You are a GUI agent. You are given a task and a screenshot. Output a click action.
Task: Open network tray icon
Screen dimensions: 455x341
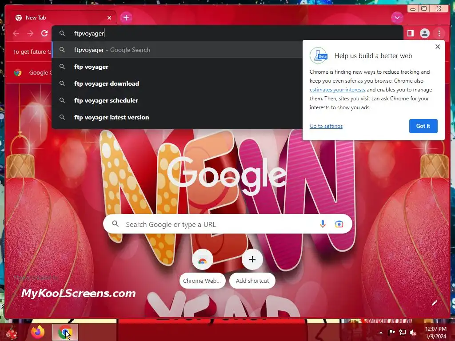pos(403,332)
